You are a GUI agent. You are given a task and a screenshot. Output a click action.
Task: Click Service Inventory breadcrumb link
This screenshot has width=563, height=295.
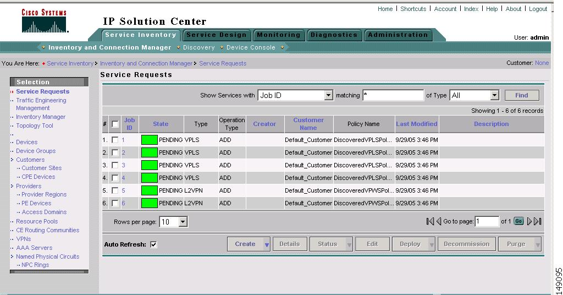70,63
